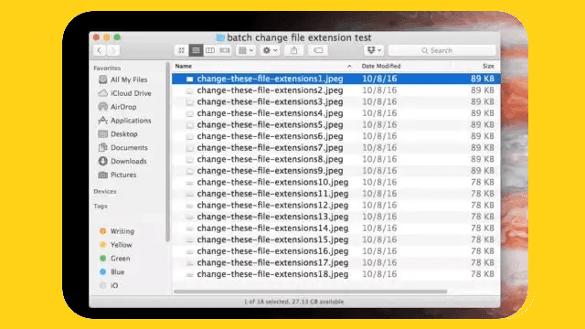Image resolution: width=585 pixels, height=329 pixels.
Task: Select file change-these-file-extensions9.jpeg
Action: point(335,171)
